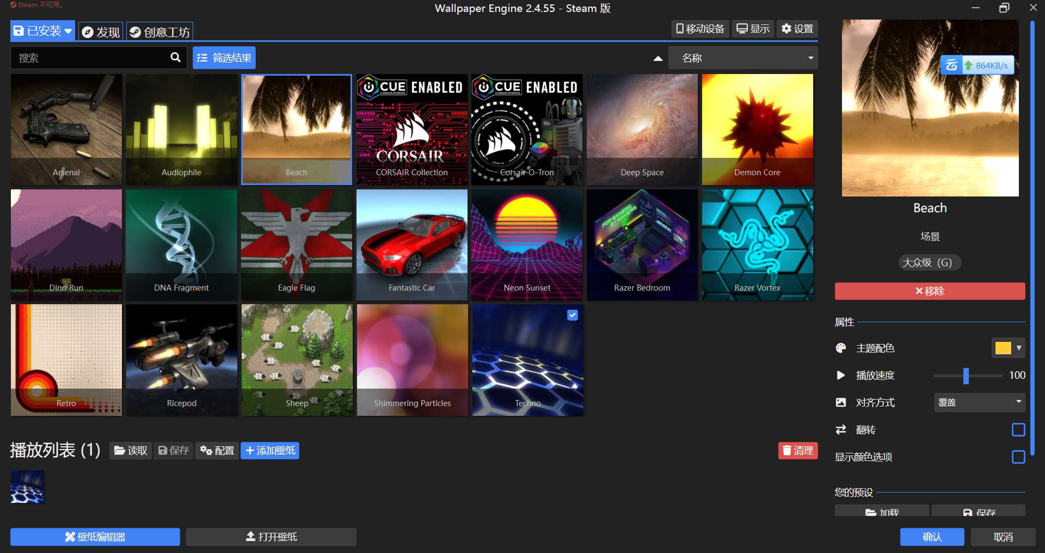
Task: Select the Razer Bedroom wallpaper
Action: (x=642, y=245)
